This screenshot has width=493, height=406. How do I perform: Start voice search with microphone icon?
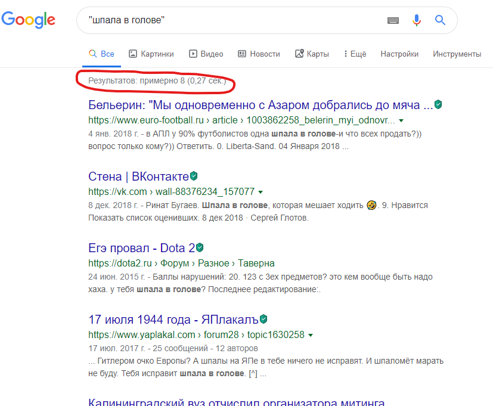[417, 20]
